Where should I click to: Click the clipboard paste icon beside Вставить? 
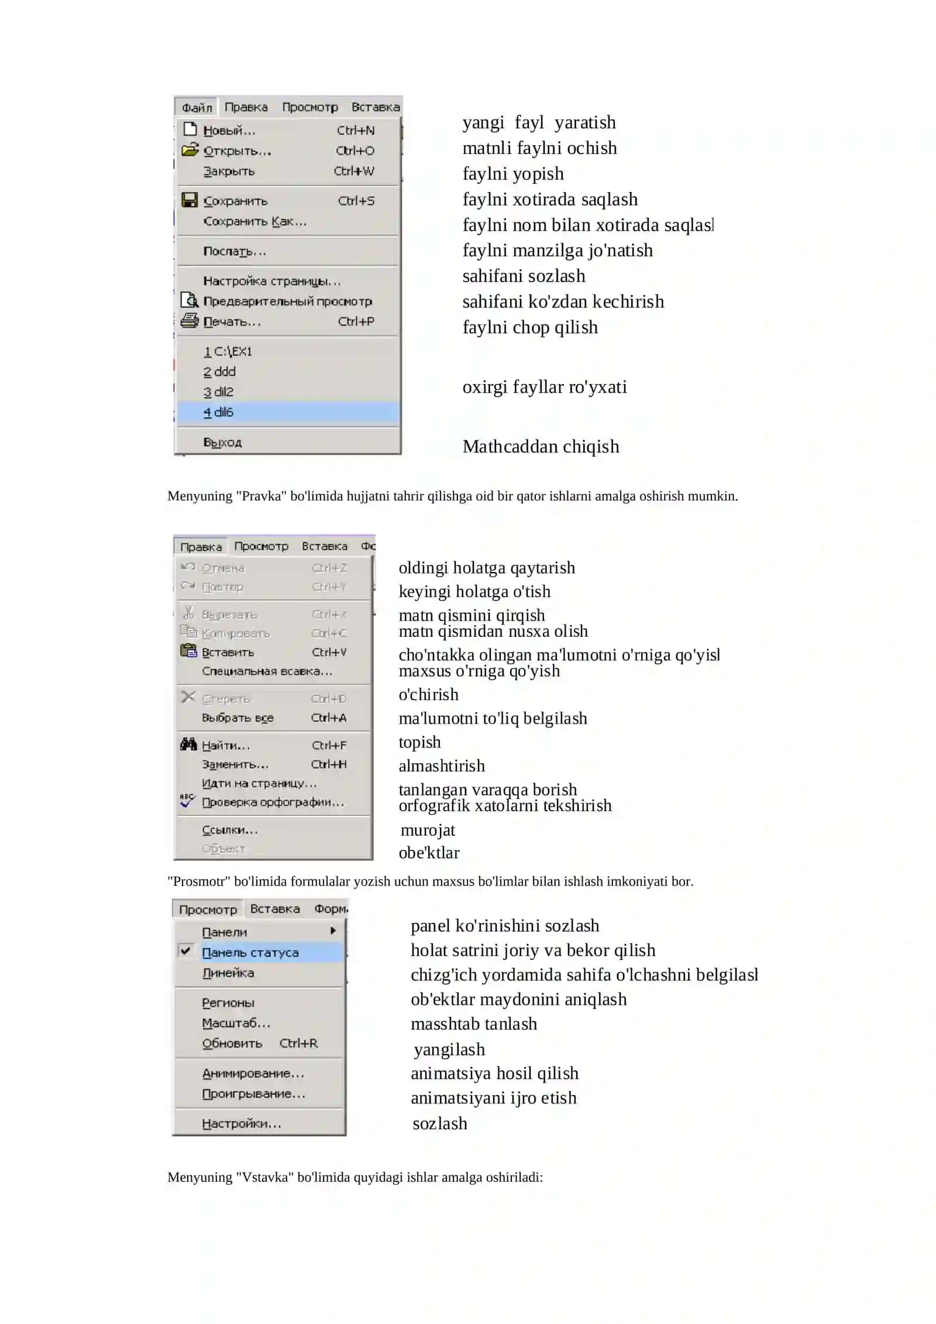pyautogui.click(x=188, y=650)
